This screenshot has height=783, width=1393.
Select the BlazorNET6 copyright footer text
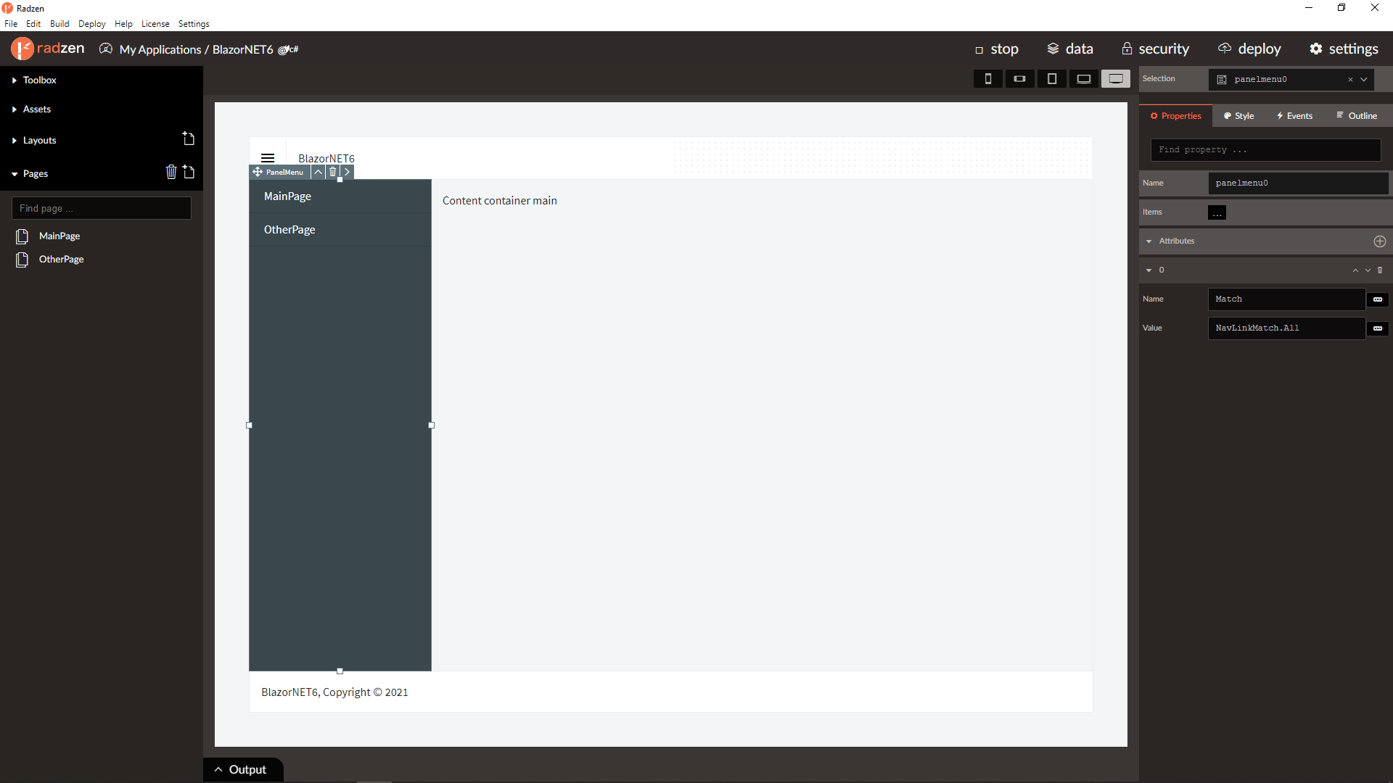334,692
